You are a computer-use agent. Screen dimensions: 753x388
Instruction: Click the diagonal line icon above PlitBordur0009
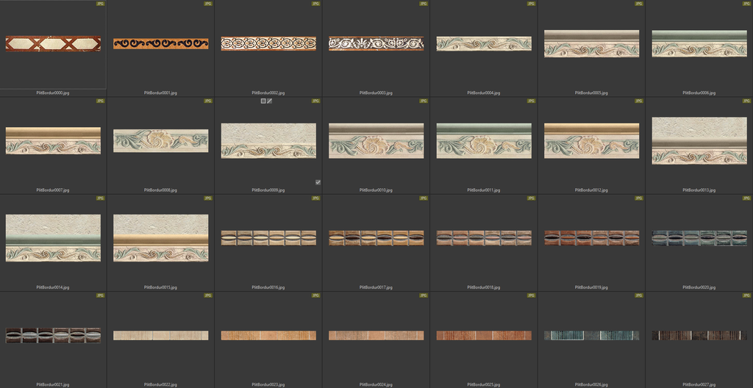(x=270, y=101)
